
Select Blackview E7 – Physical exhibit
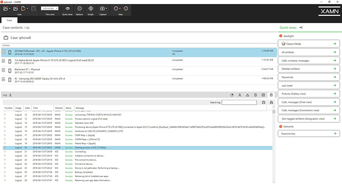click(139, 71)
